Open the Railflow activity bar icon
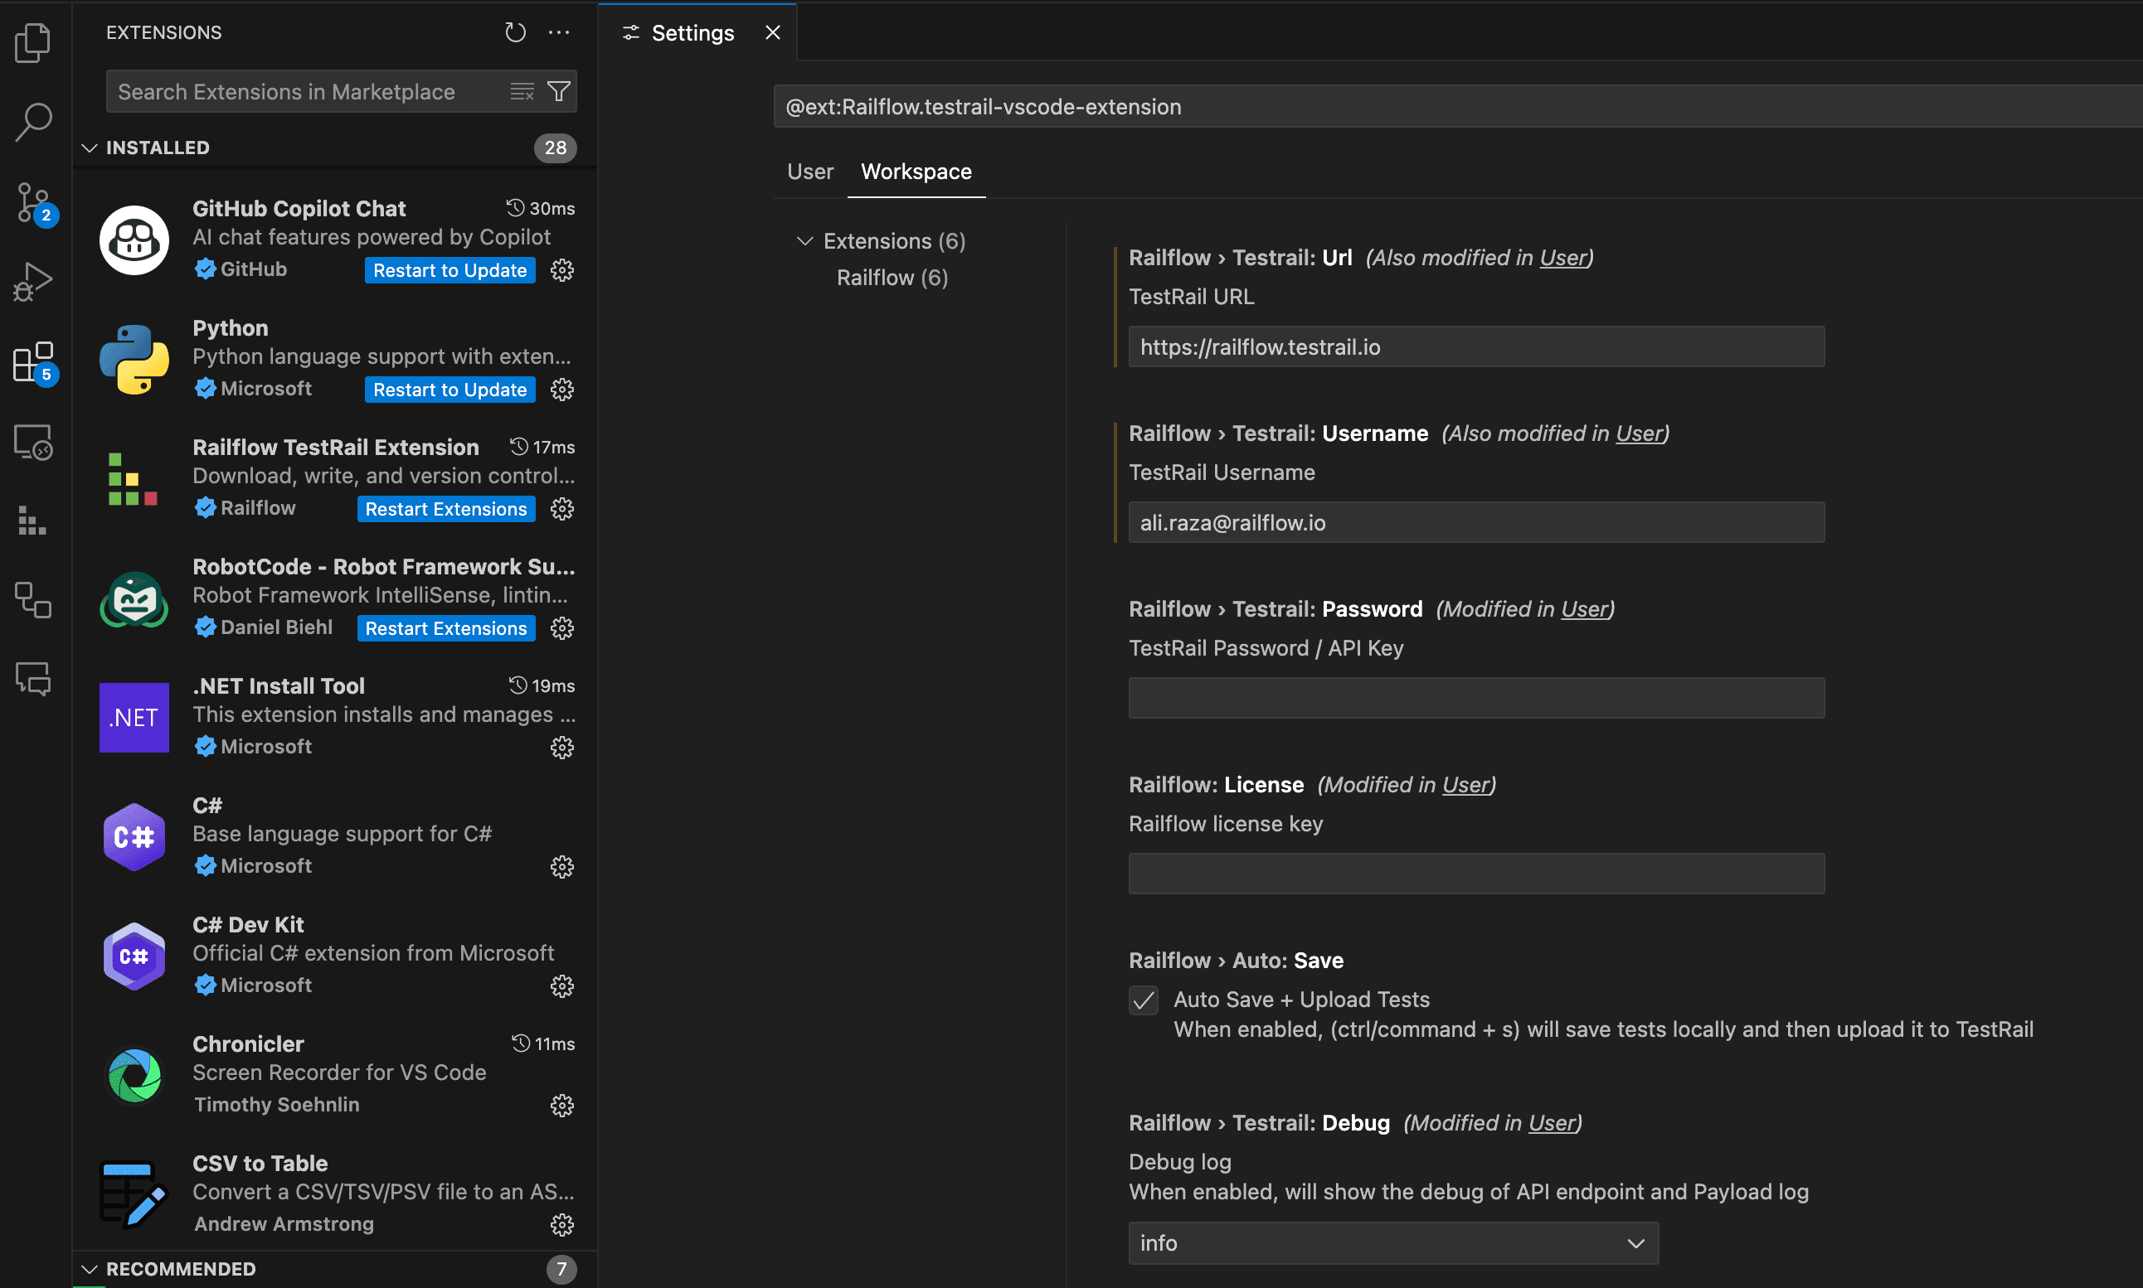 [x=32, y=521]
